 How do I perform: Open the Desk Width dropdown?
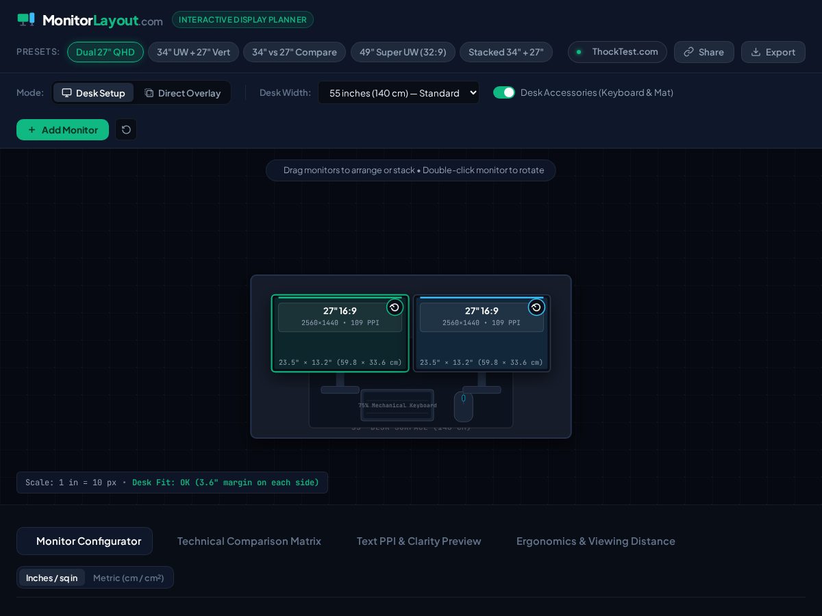(399, 92)
